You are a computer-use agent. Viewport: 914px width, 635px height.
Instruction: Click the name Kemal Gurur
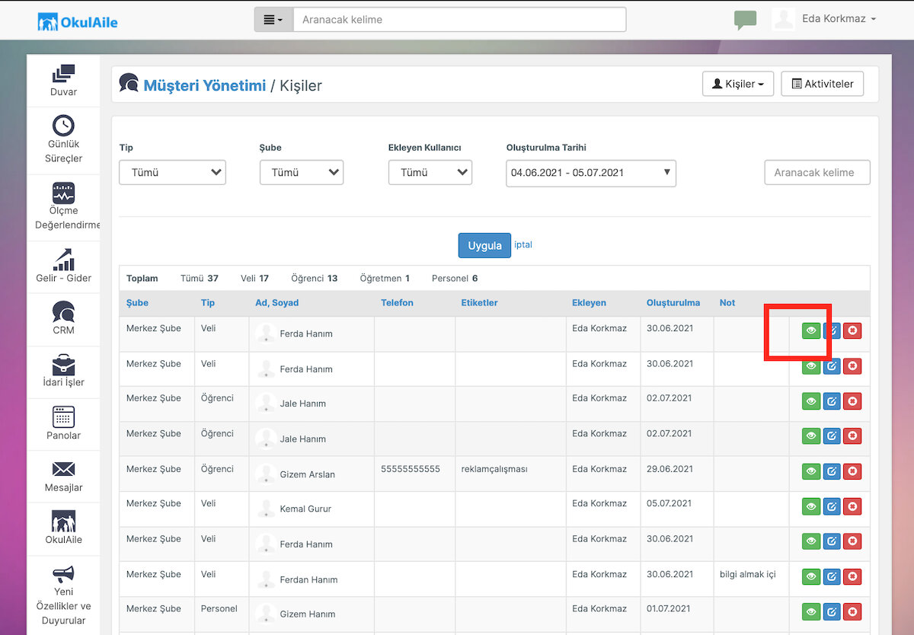pos(305,509)
